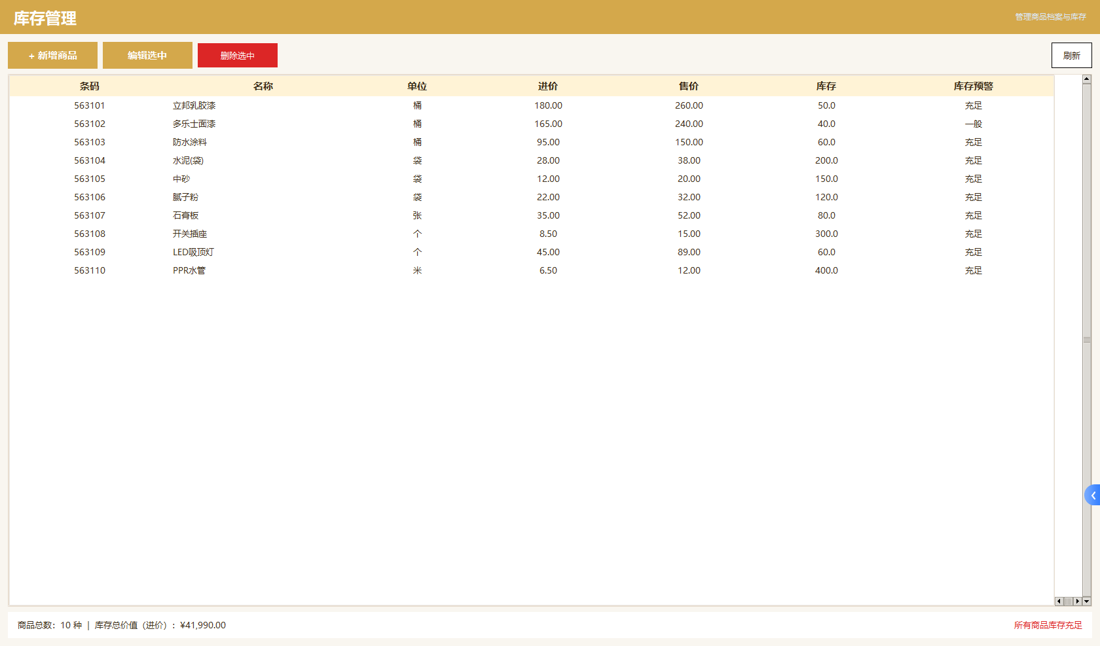Click the 一般 stock warning cell
The height and width of the screenshot is (646, 1100).
click(974, 124)
